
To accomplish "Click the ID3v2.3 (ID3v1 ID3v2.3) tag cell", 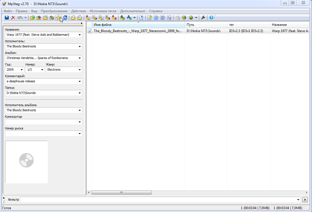I will [246, 31].
